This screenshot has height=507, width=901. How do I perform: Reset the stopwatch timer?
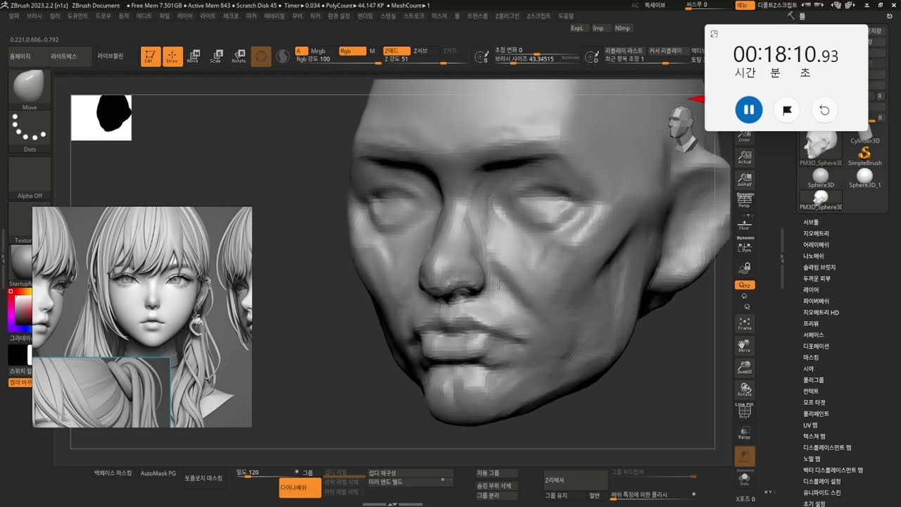824,110
